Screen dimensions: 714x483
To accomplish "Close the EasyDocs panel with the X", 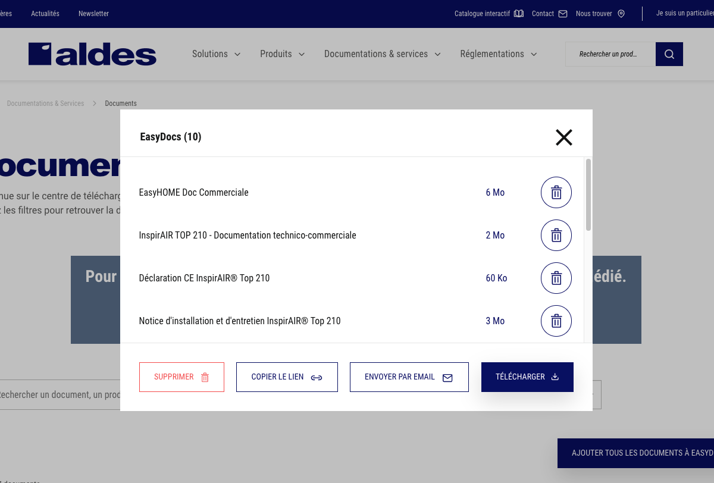I will tap(563, 137).
